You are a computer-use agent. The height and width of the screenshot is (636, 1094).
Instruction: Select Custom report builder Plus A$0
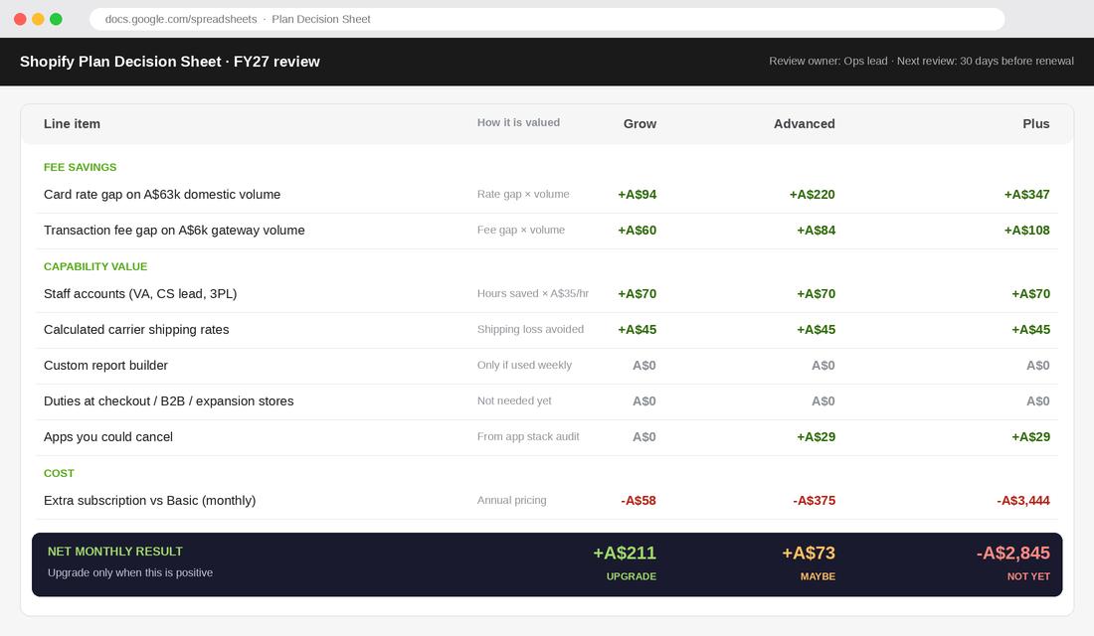pos(1038,366)
